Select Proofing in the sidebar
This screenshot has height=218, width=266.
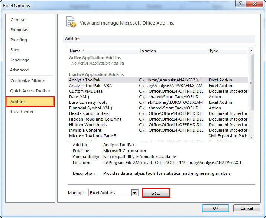(19, 40)
